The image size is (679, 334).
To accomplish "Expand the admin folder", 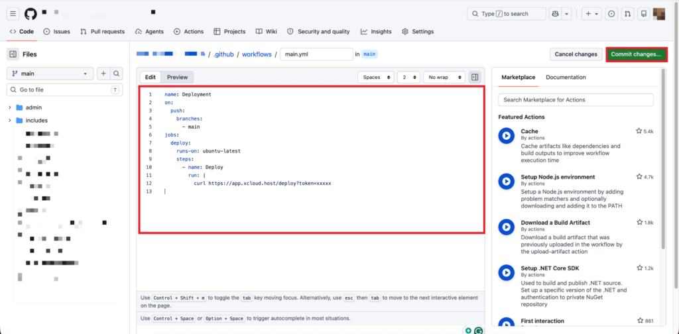I will (x=10, y=107).
